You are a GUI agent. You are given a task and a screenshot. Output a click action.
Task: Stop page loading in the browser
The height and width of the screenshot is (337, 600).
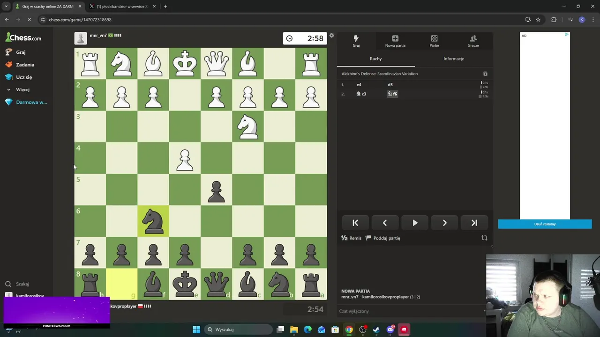(x=29, y=20)
